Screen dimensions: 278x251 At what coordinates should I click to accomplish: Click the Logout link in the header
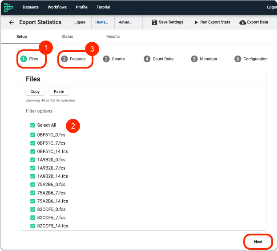tap(272, 7)
